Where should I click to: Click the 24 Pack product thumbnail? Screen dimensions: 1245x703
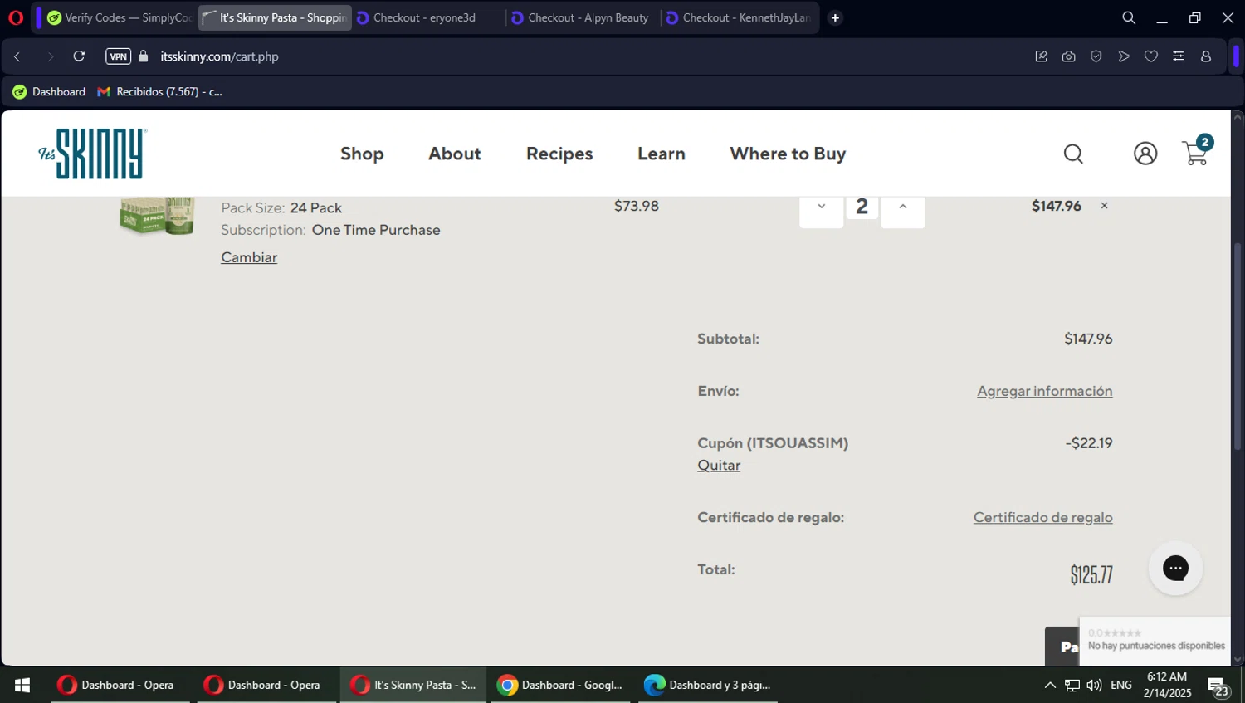click(158, 215)
